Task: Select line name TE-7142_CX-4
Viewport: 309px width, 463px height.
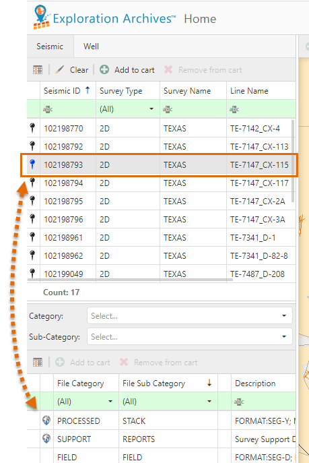Action: 254,129
